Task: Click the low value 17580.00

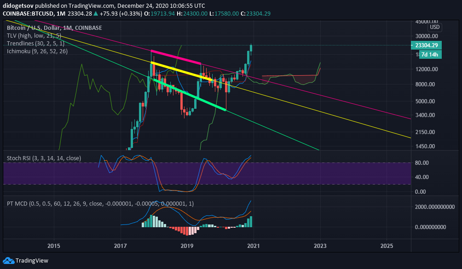Action: click(x=227, y=13)
